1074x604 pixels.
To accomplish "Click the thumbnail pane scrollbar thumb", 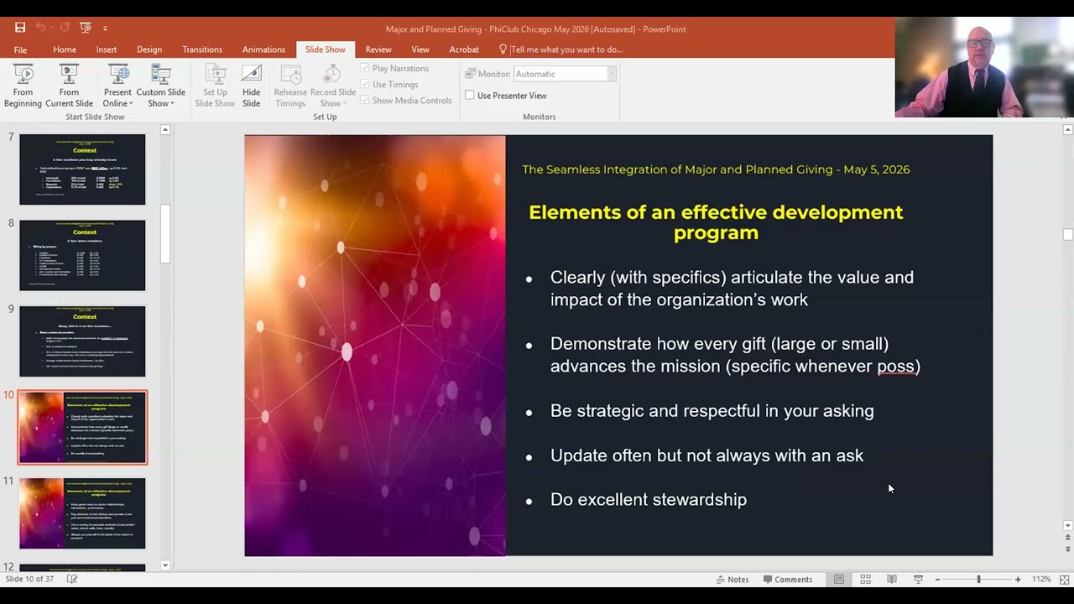I will pyautogui.click(x=165, y=234).
